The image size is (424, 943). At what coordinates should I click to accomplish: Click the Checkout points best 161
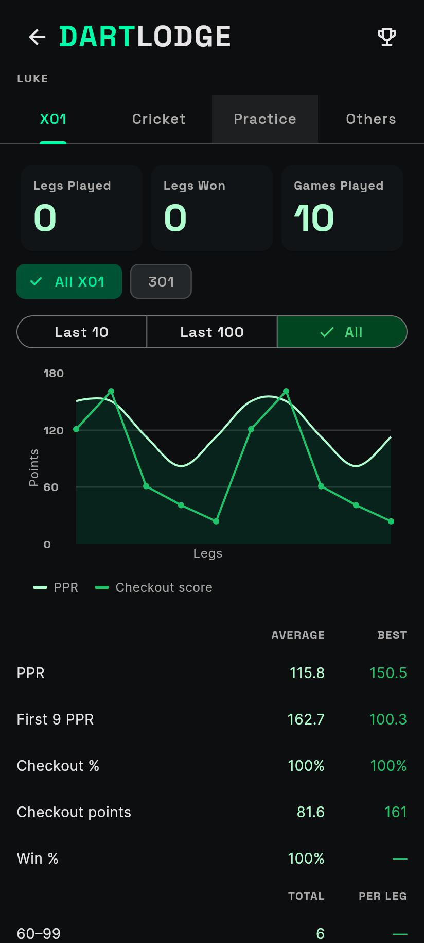pos(396,812)
